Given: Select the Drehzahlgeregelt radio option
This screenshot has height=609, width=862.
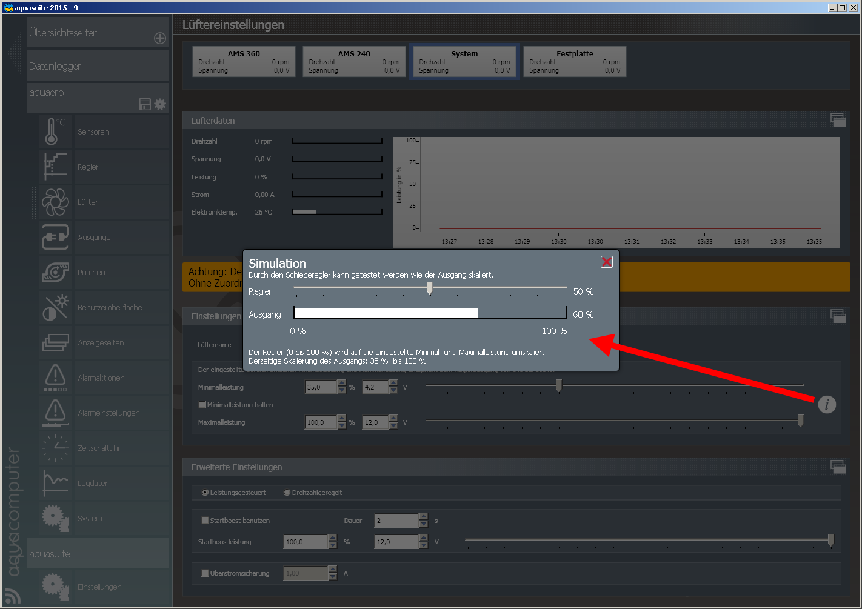Looking at the screenshot, I should pos(287,493).
